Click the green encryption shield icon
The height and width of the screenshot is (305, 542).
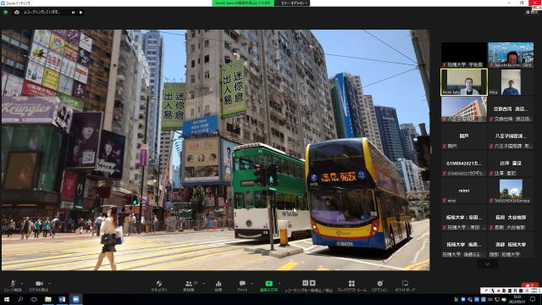pyautogui.click(x=6, y=12)
